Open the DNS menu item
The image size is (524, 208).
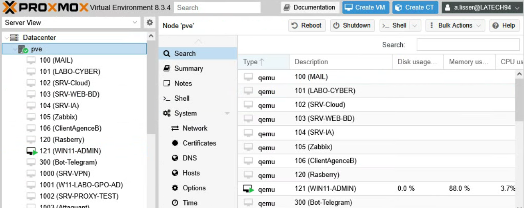tap(197, 158)
